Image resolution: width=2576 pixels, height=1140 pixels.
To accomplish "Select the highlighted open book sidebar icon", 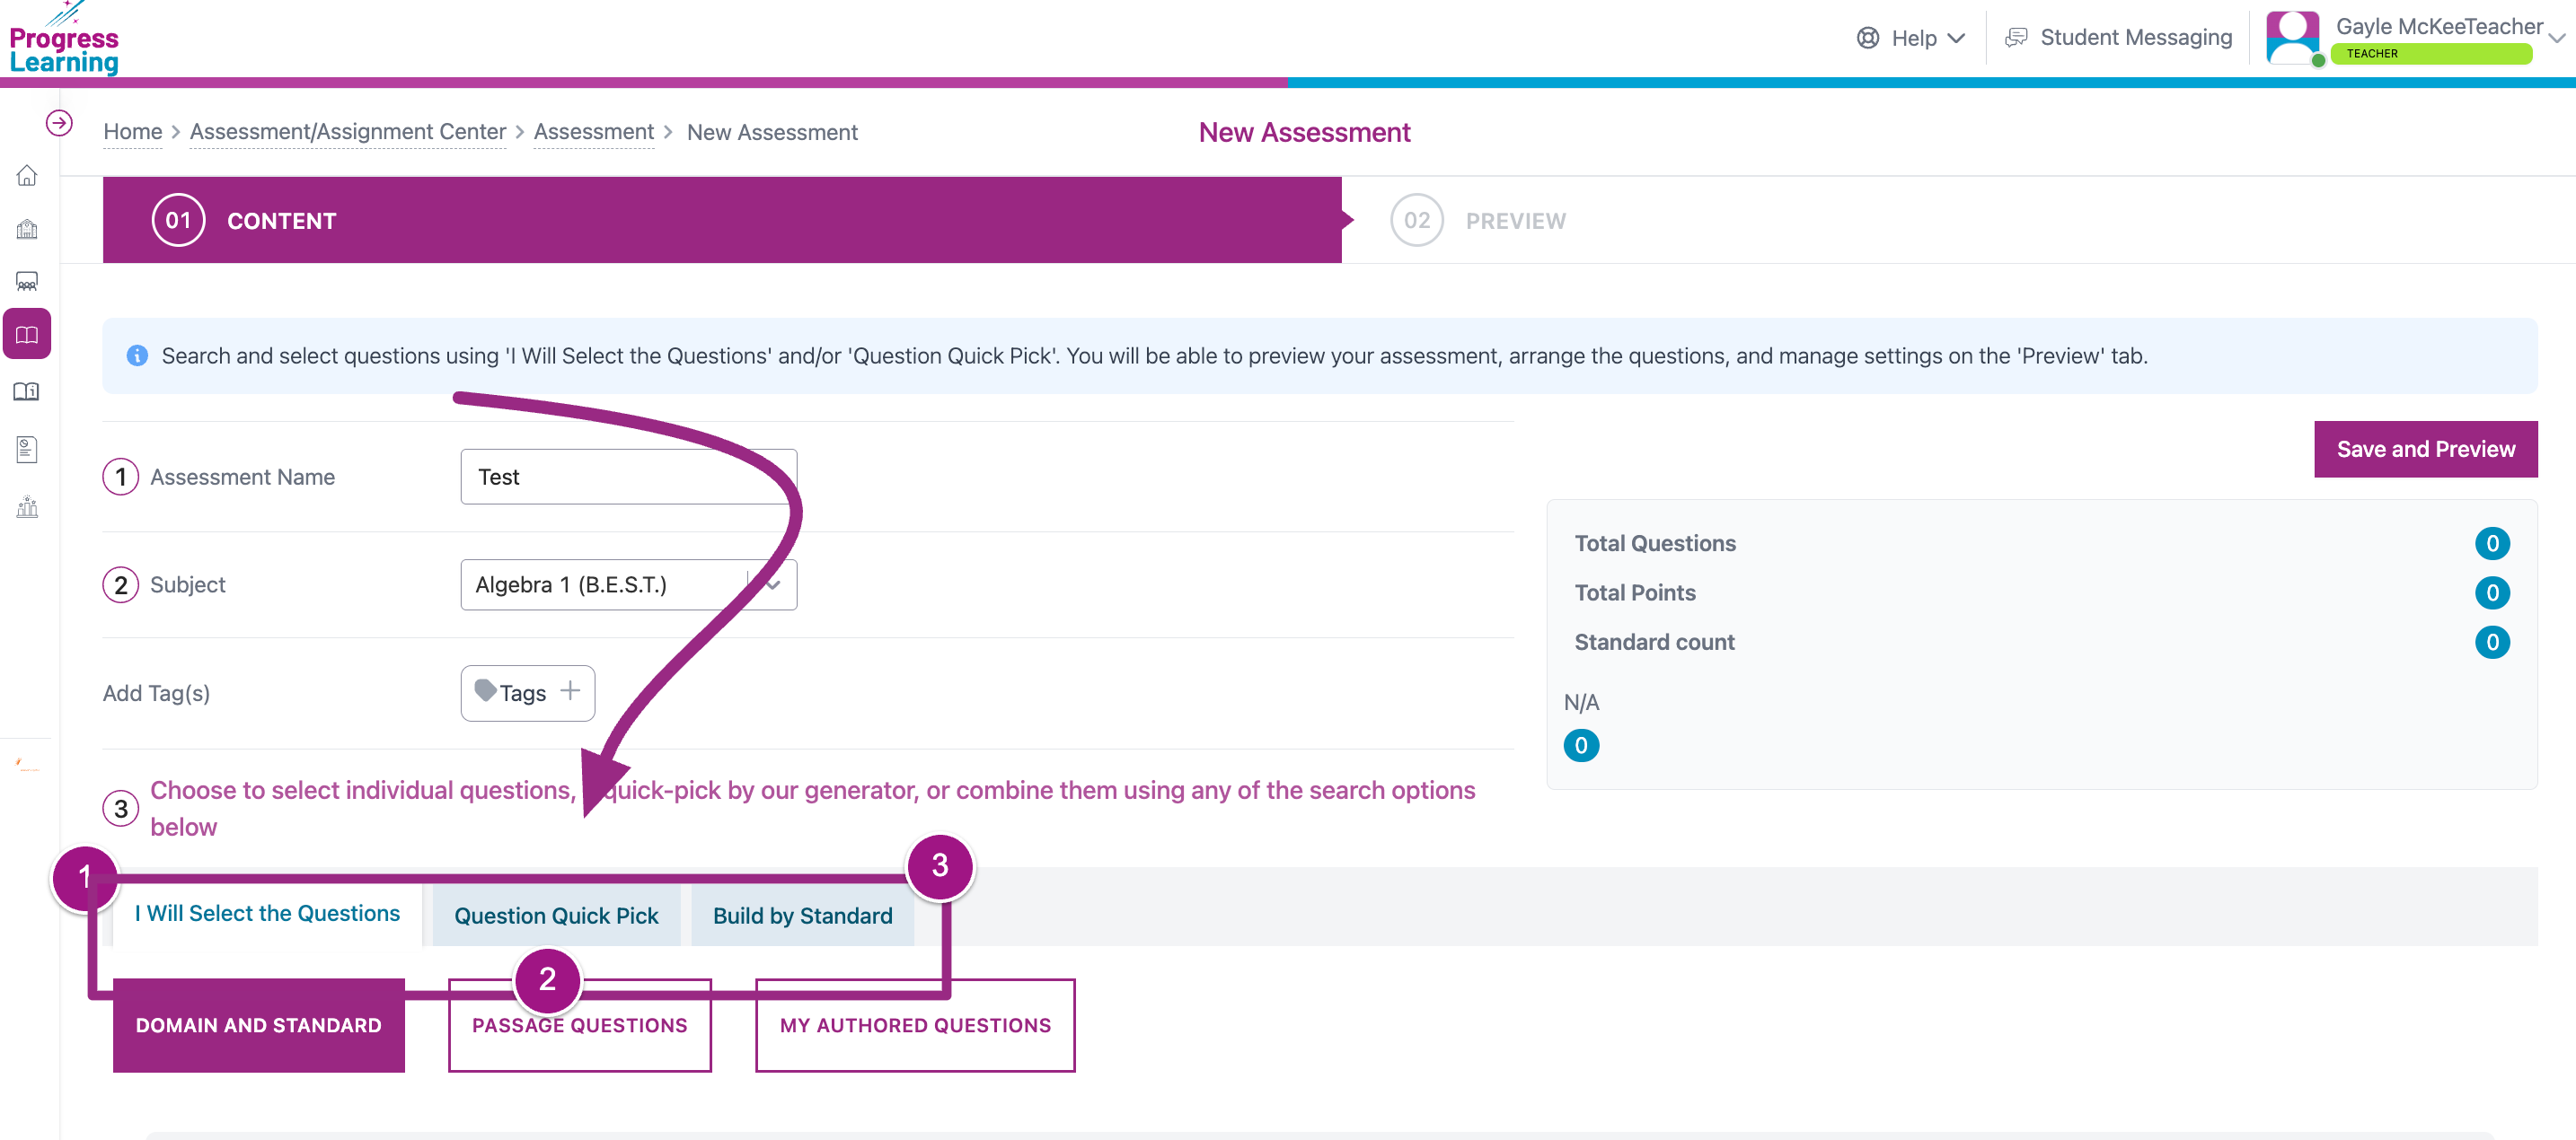I will coord(27,335).
